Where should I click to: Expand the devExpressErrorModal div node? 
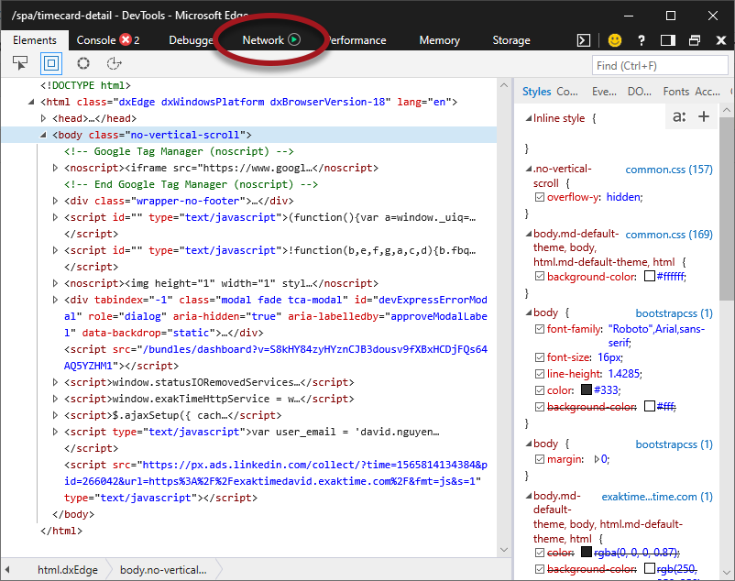pos(55,300)
